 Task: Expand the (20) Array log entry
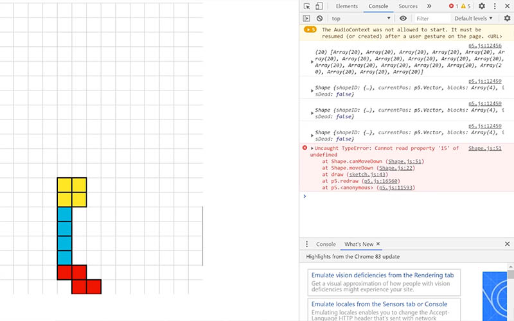pos(312,62)
